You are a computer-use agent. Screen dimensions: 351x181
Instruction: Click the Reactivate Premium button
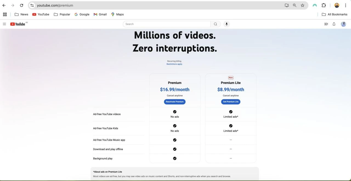(x=175, y=102)
